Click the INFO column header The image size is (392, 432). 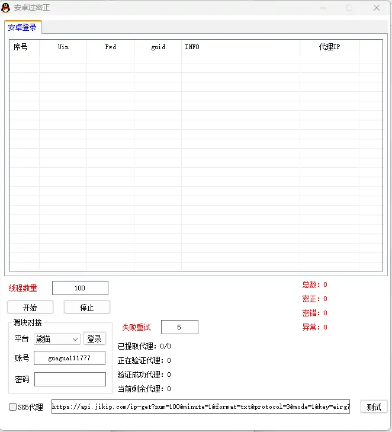tap(240, 47)
